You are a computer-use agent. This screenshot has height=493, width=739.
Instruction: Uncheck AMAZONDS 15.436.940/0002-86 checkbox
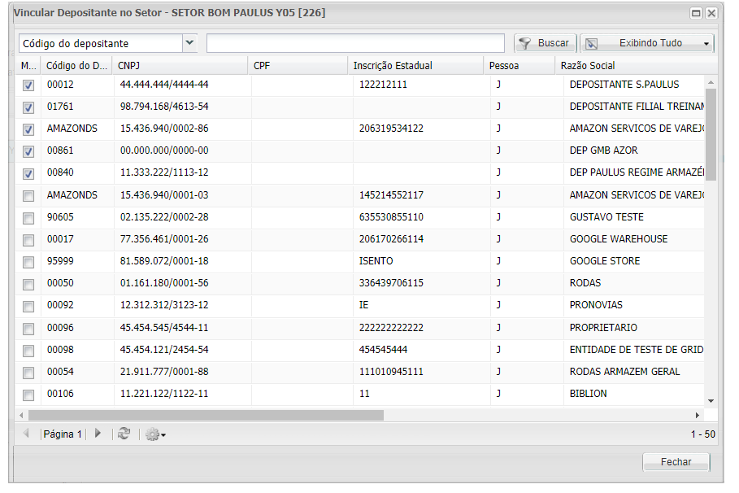click(28, 129)
